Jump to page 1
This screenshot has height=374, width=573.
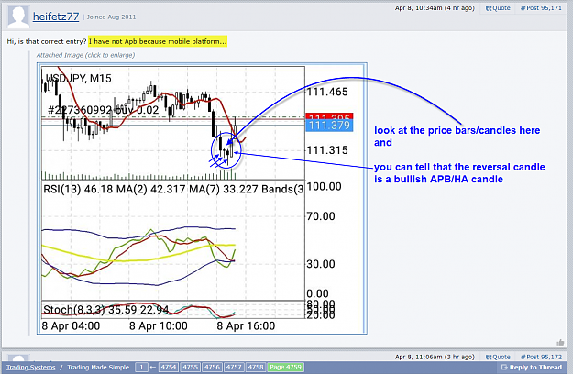click(x=141, y=367)
